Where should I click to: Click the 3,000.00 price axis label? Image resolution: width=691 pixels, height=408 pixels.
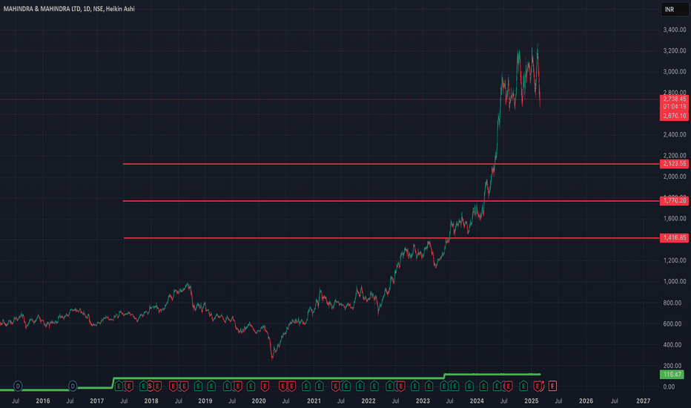coord(674,71)
